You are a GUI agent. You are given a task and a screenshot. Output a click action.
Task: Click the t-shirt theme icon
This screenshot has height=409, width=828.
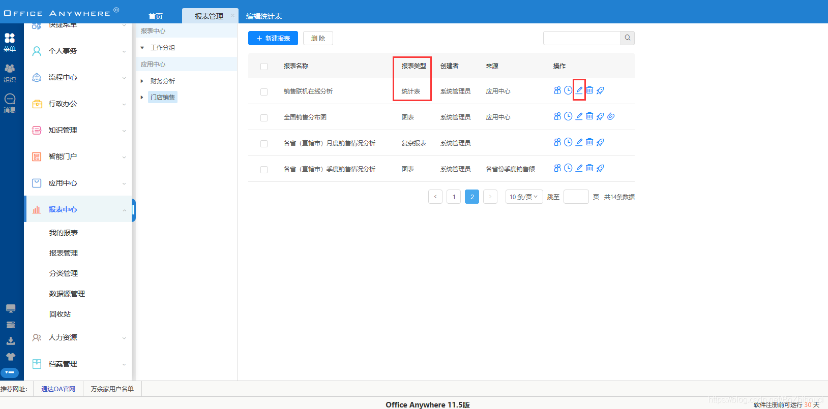(x=11, y=357)
